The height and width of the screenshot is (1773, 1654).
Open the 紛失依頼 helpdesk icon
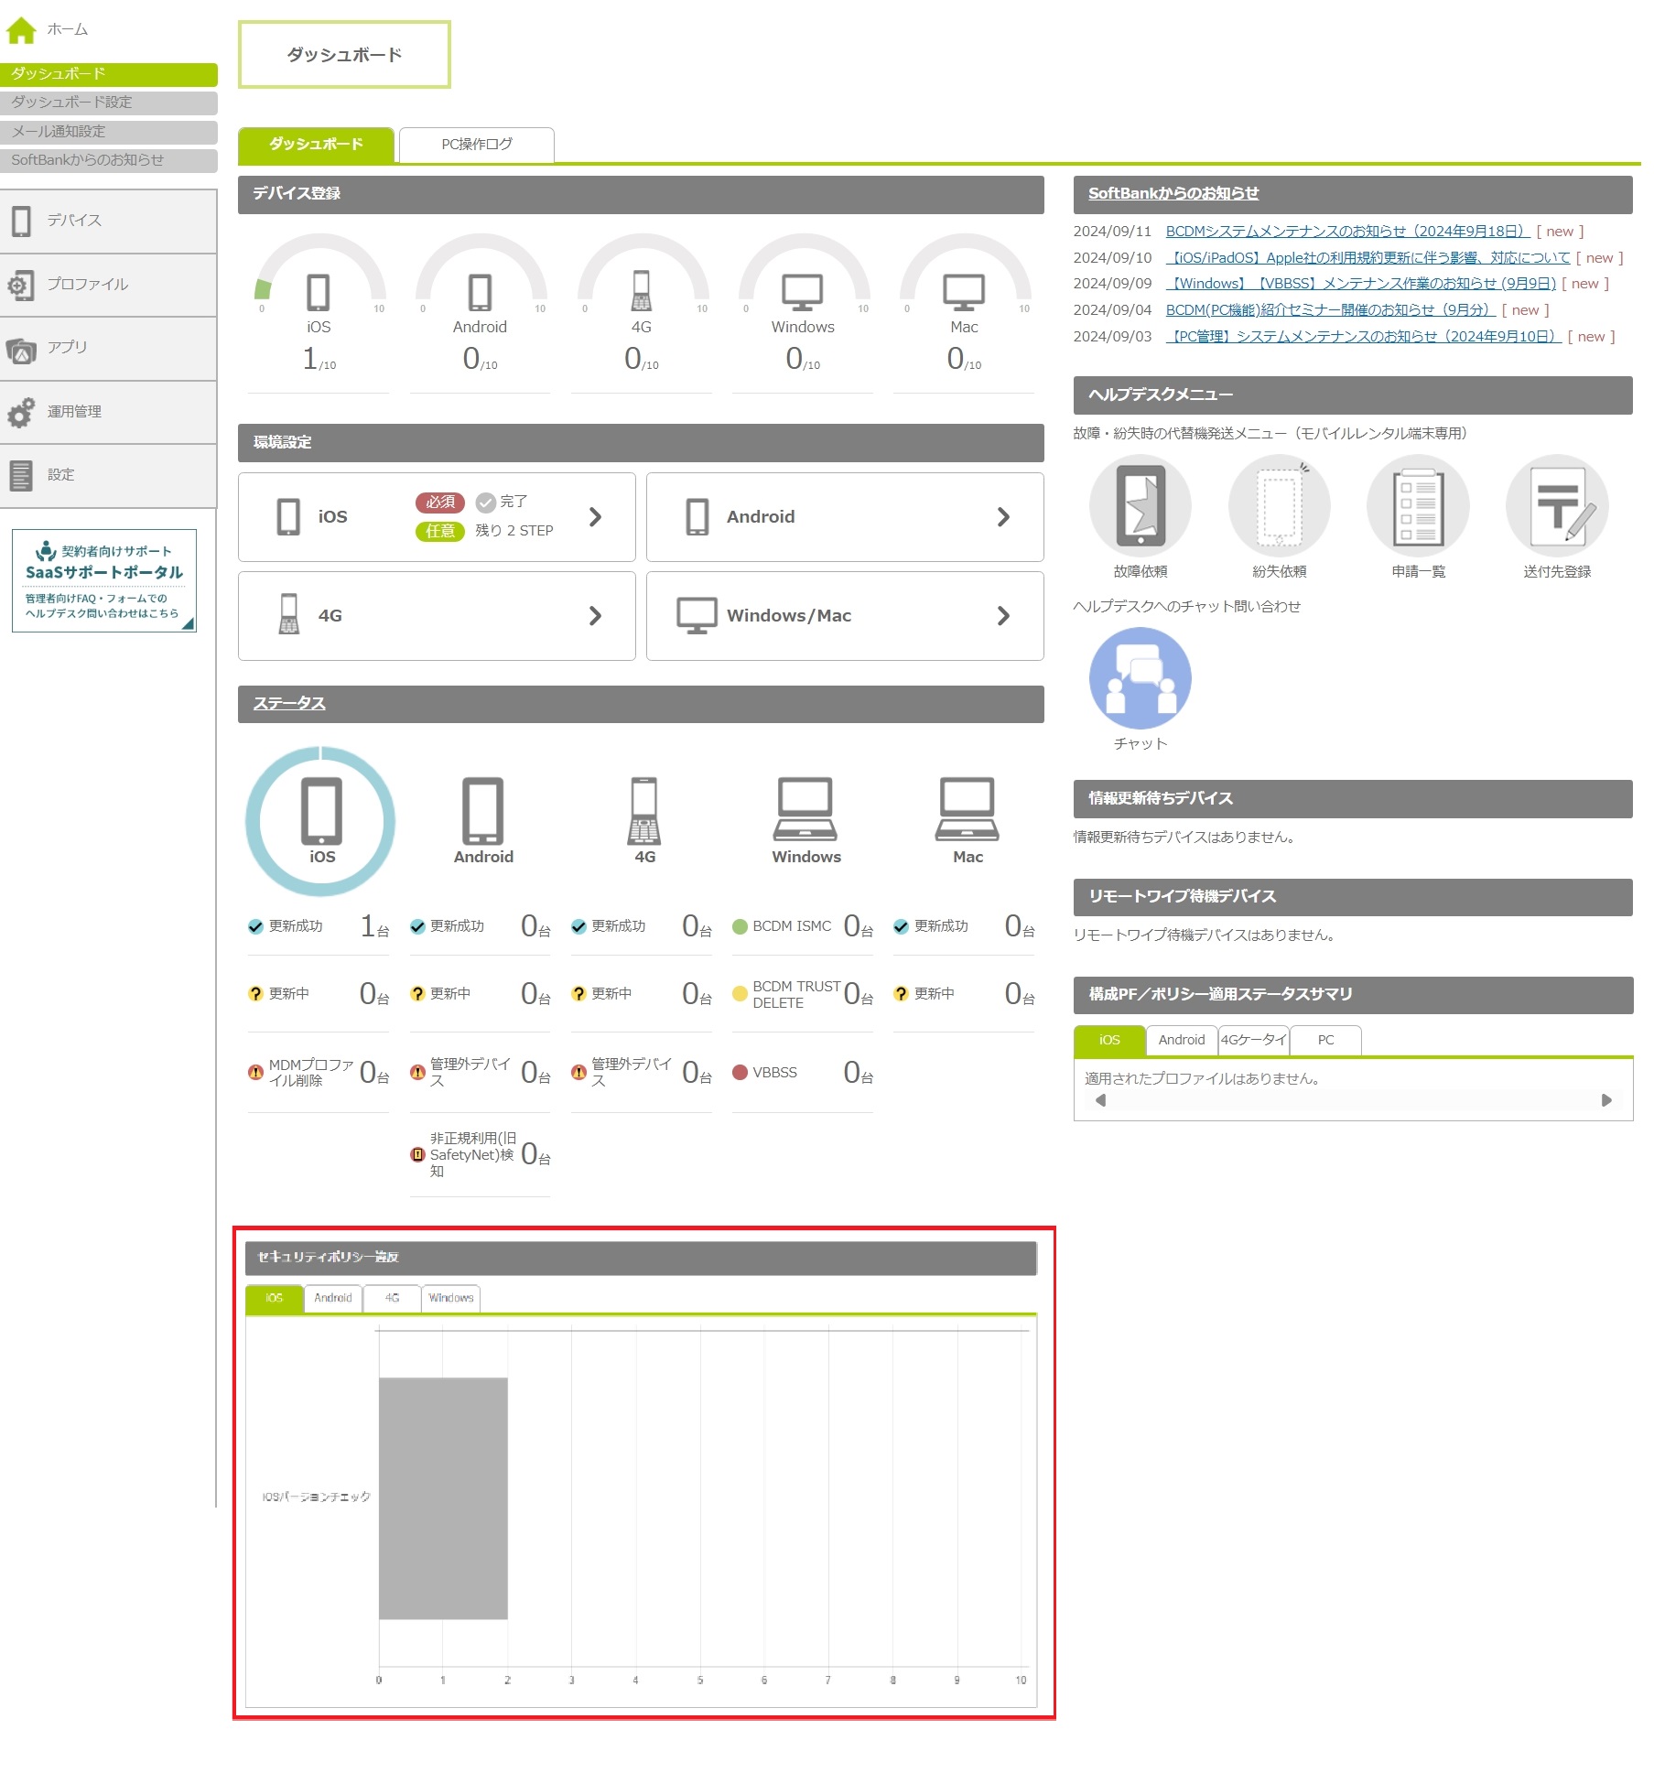(1279, 506)
